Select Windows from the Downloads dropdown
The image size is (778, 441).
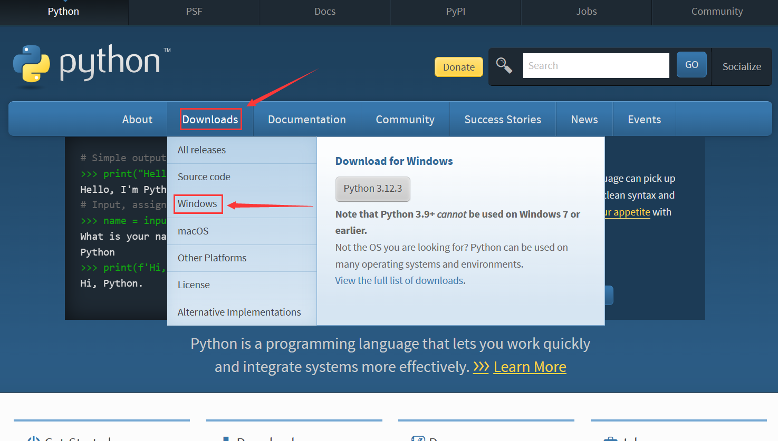point(197,204)
